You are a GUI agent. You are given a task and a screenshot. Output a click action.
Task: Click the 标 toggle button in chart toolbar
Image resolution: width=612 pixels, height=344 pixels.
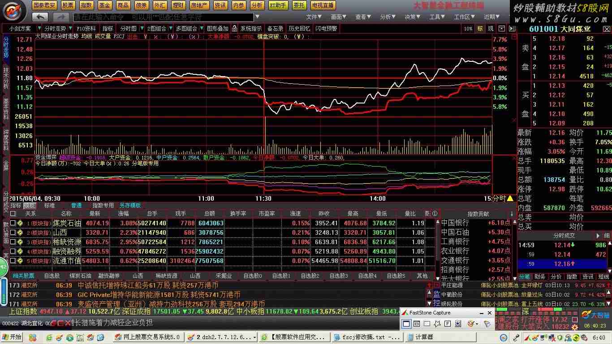(480, 28)
